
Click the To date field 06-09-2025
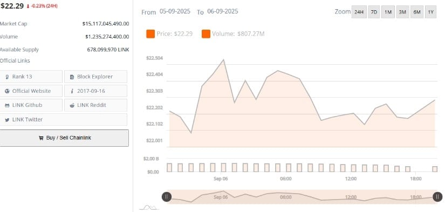click(x=223, y=11)
